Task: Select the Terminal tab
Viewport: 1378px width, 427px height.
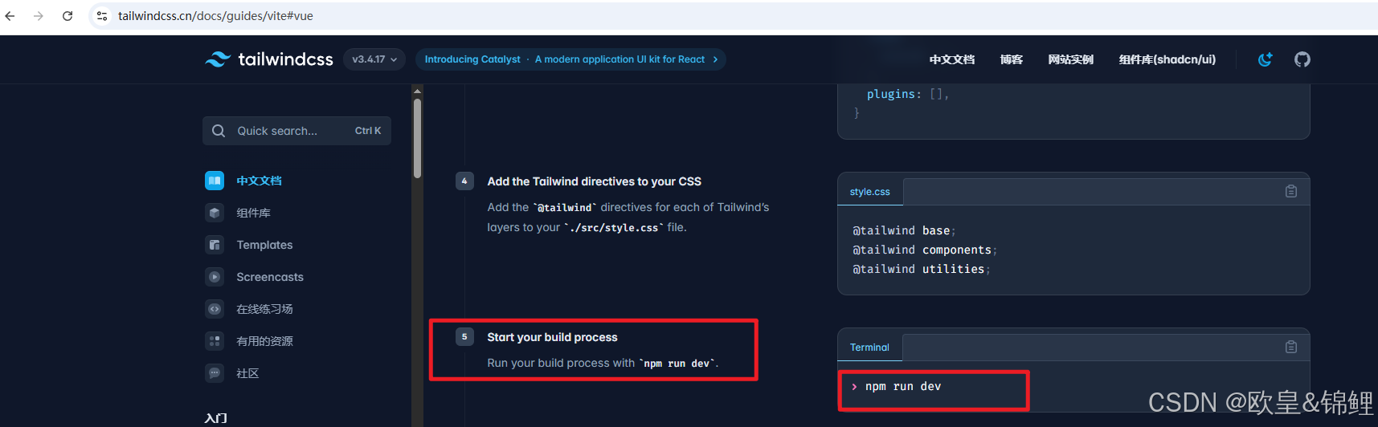Action: pyautogui.click(x=869, y=348)
